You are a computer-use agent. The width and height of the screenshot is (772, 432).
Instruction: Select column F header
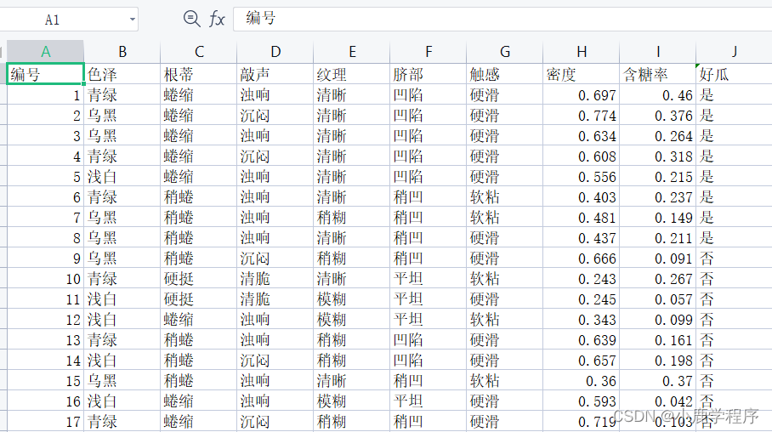point(429,52)
